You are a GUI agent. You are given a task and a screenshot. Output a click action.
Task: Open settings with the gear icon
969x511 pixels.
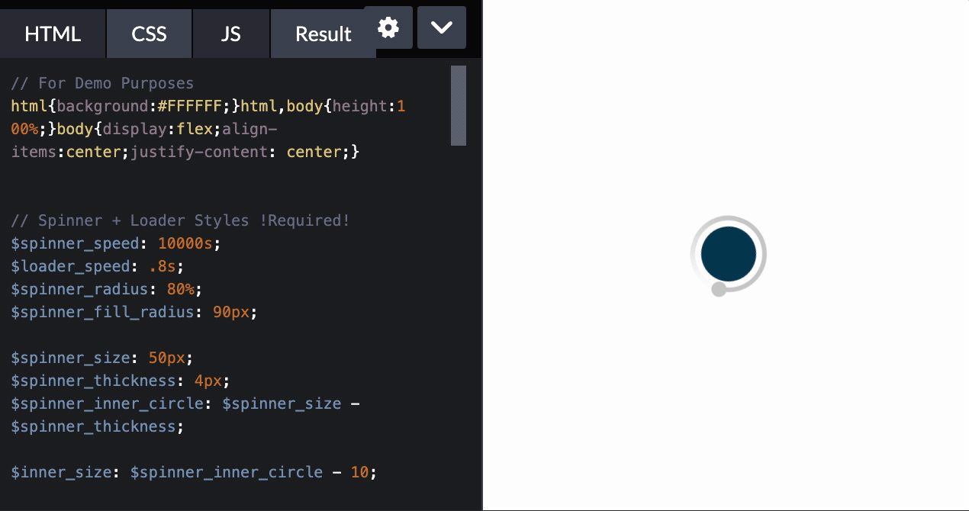pos(388,27)
